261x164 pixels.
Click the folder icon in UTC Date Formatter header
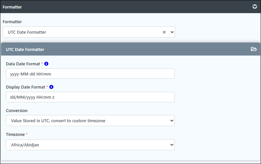point(254,49)
